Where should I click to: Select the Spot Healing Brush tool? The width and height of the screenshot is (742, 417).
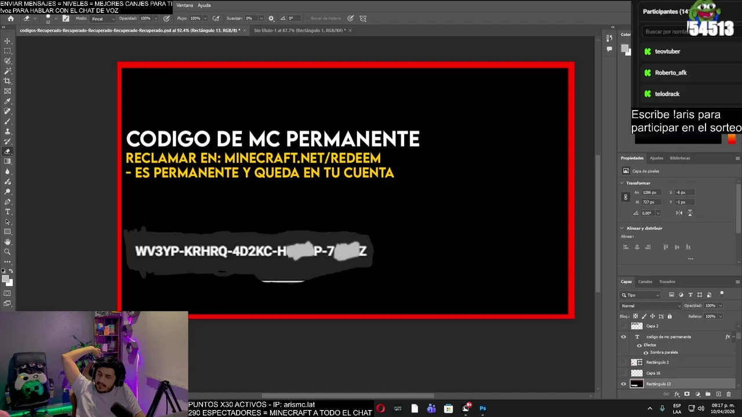[x=8, y=111]
